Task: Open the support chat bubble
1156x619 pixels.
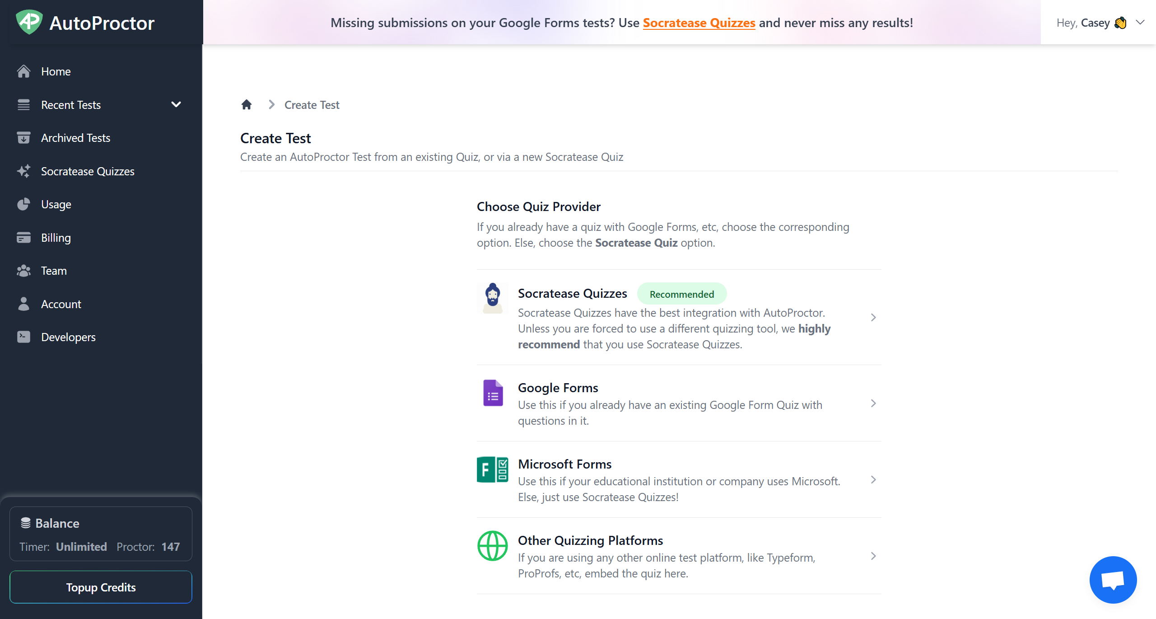Action: pyautogui.click(x=1113, y=580)
